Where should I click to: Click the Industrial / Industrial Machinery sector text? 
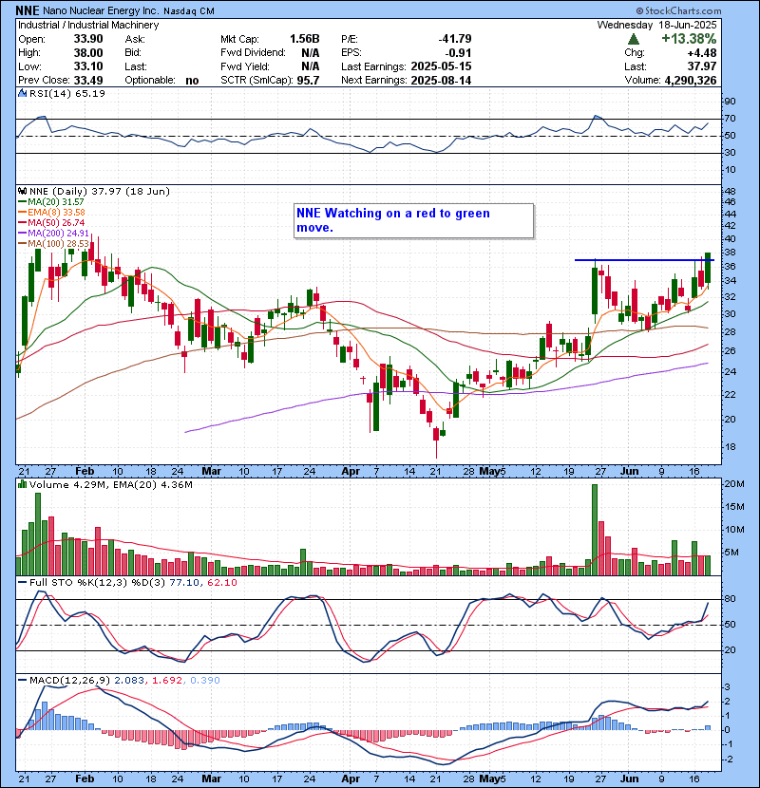[x=88, y=25]
